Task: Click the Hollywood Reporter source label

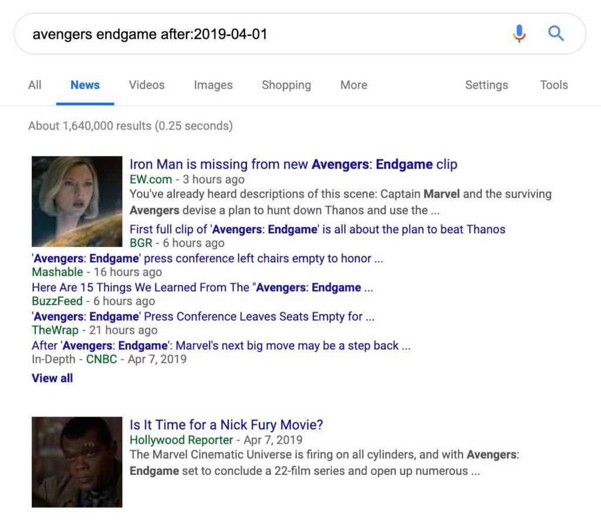Action: tap(181, 440)
